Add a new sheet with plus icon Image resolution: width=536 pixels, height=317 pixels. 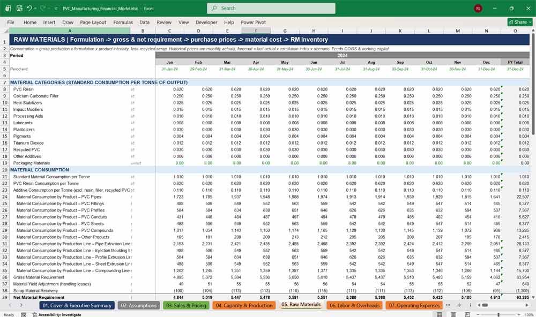(459, 305)
